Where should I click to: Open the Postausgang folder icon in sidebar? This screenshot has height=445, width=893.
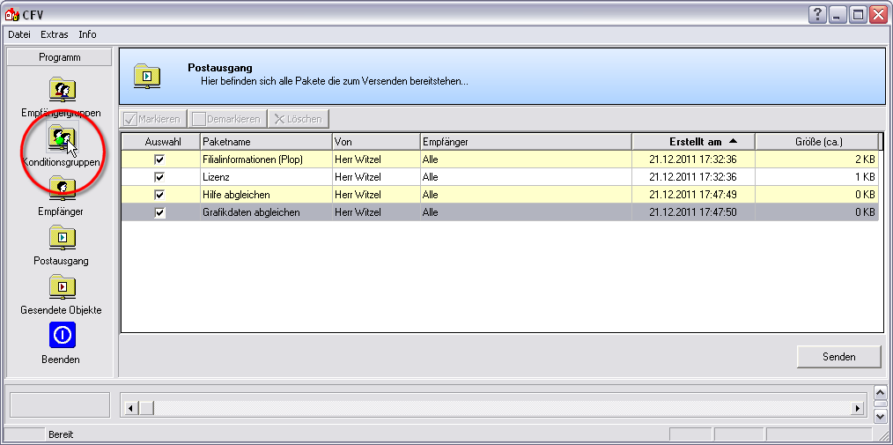(x=62, y=237)
